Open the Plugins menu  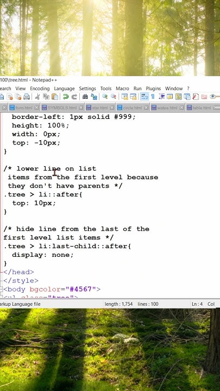153,89
